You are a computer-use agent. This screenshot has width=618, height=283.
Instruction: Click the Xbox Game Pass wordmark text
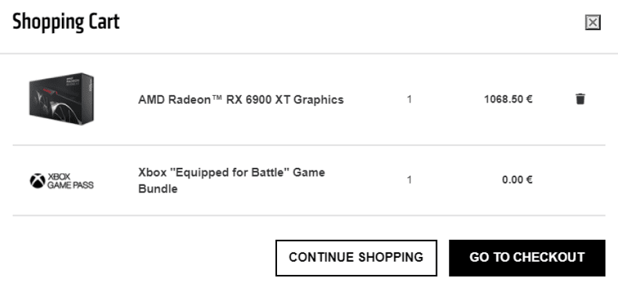tap(70, 180)
